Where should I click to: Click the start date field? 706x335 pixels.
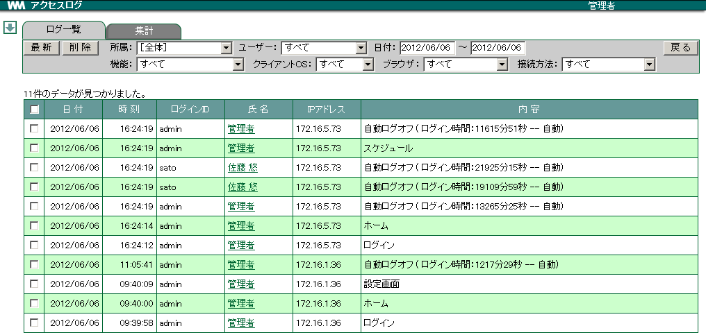point(427,48)
